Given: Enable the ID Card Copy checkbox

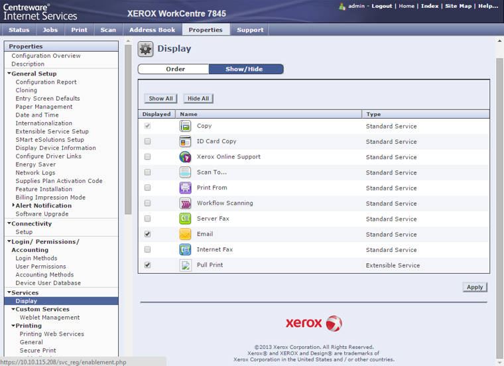Looking at the screenshot, I should pos(147,141).
